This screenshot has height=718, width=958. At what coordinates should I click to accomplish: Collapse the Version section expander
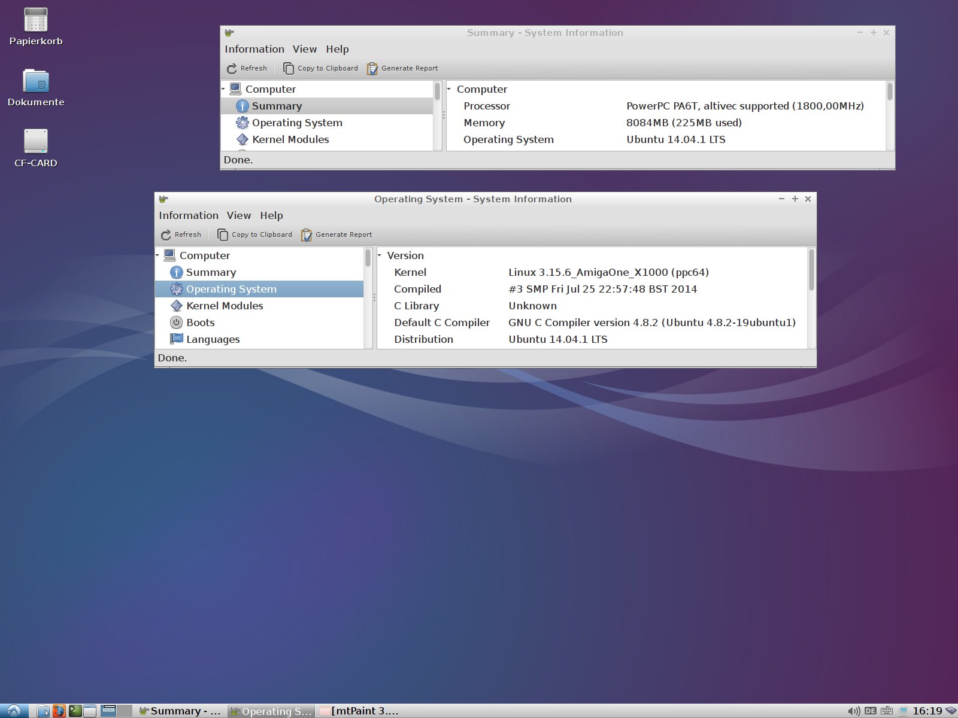coord(380,255)
